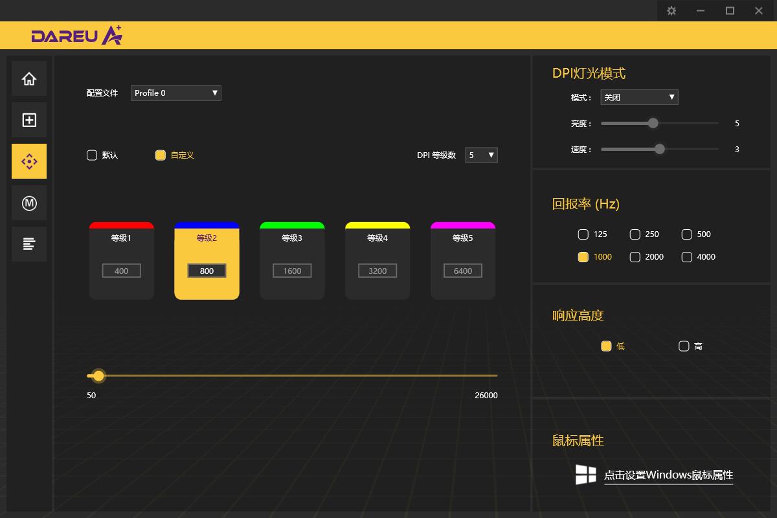777x518 pixels.
Task: Close the DAREU window
Action: pyautogui.click(x=759, y=10)
